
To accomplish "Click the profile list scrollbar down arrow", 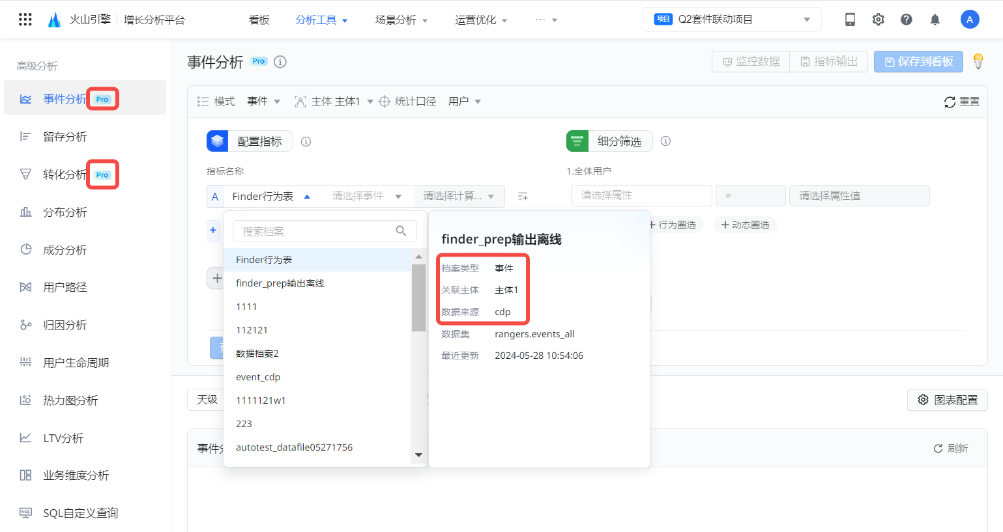I will click(418, 455).
